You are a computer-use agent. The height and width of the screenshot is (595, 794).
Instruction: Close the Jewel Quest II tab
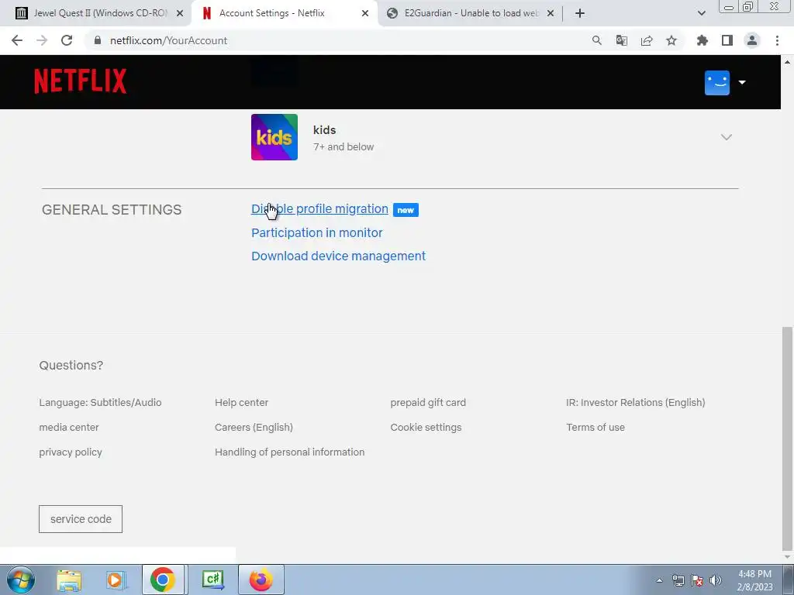180,13
